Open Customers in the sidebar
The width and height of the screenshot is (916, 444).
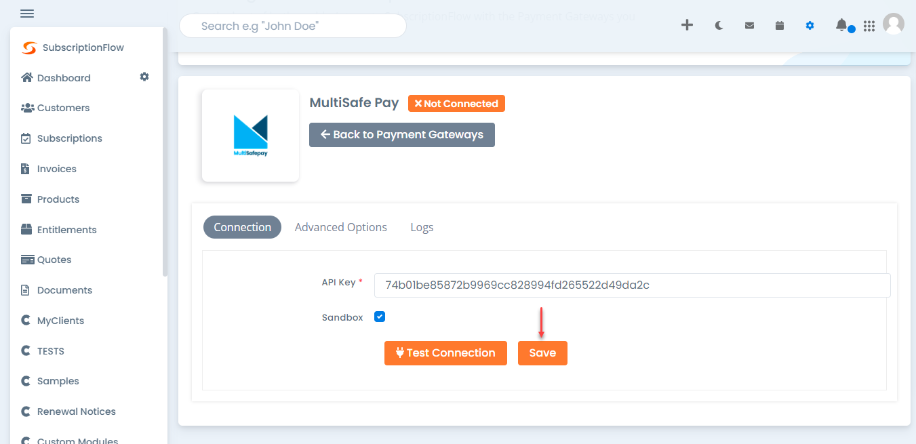(x=63, y=108)
